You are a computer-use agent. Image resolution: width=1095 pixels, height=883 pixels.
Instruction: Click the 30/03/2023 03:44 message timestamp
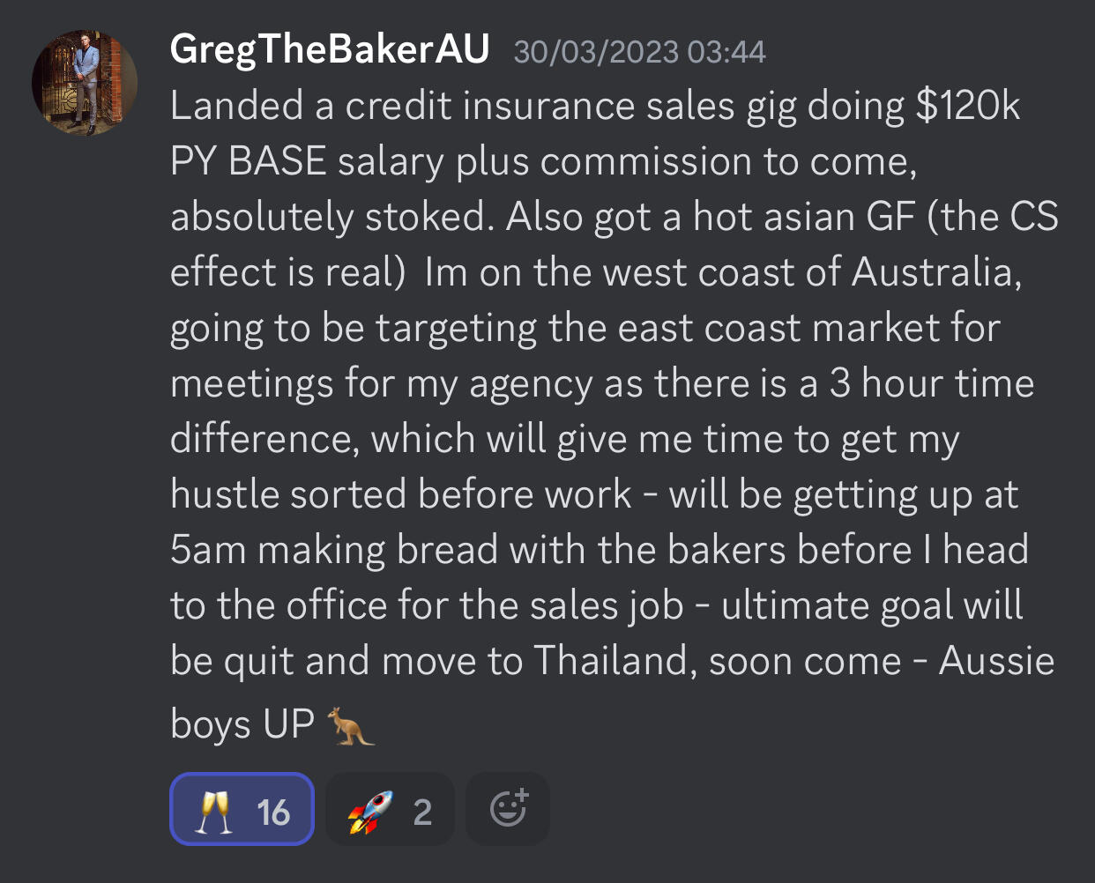pos(639,52)
